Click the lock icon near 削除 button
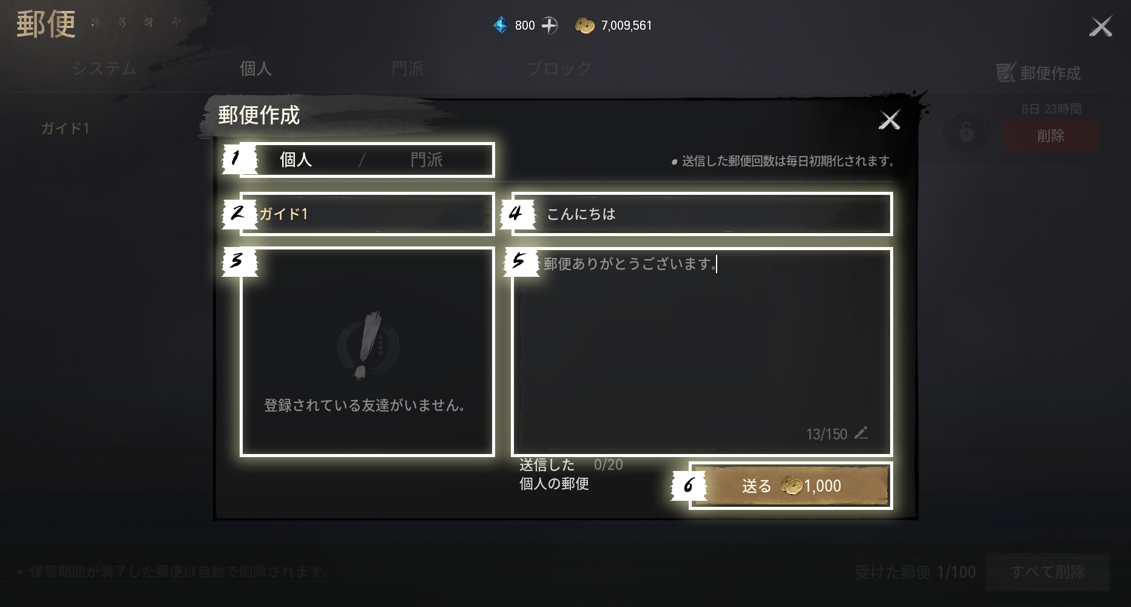Image resolution: width=1131 pixels, height=607 pixels. [967, 131]
